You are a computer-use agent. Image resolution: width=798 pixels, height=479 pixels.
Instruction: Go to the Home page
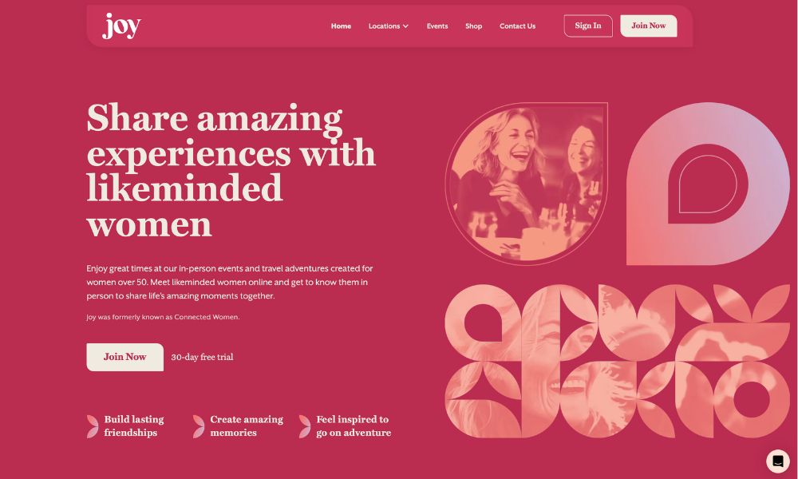pos(341,26)
